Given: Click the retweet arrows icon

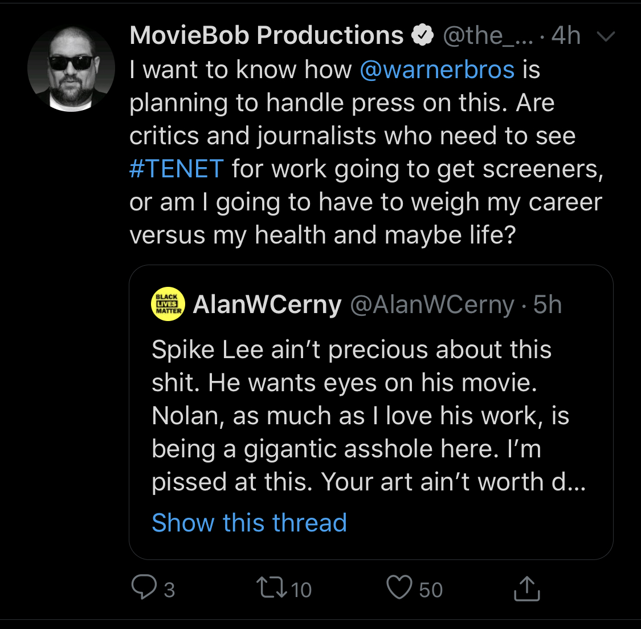Looking at the screenshot, I should click(271, 587).
